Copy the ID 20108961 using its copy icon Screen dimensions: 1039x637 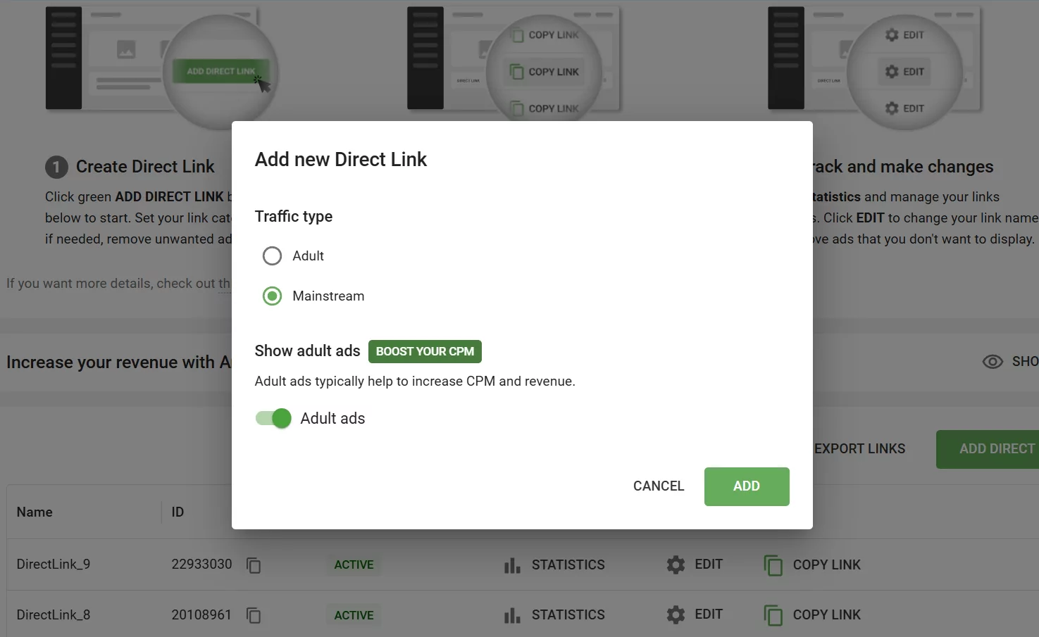point(254,615)
